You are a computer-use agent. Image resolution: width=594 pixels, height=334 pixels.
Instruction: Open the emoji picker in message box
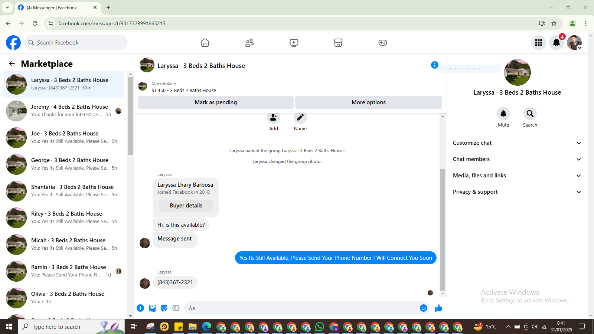click(x=424, y=308)
